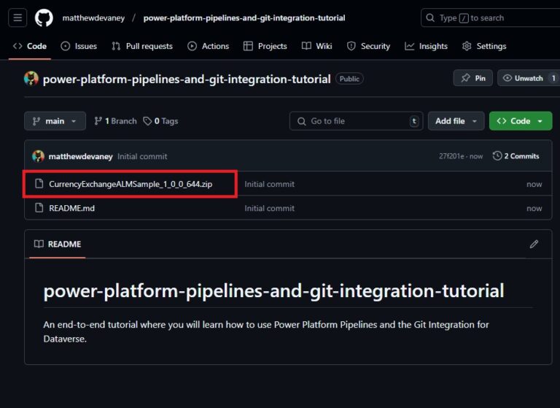Open Initial commit link in README.md row

[x=269, y=208]
